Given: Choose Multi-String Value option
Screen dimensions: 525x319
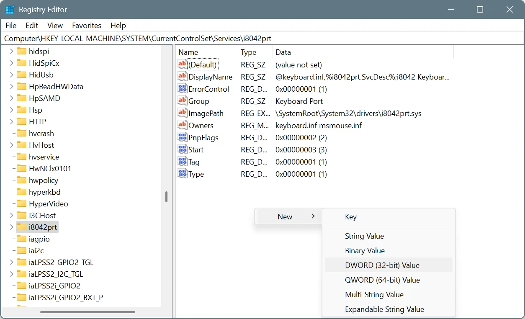Looking at the screenshot, I should click(389, 294).
